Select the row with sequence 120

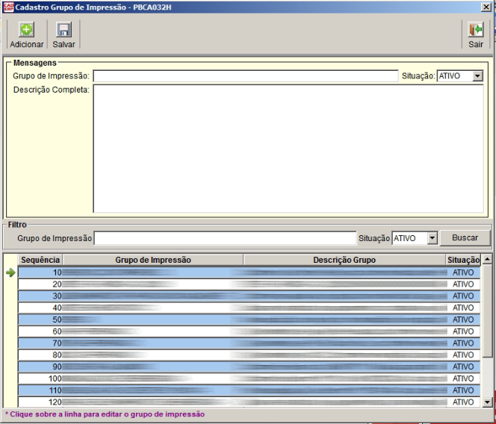pos(249,402)
